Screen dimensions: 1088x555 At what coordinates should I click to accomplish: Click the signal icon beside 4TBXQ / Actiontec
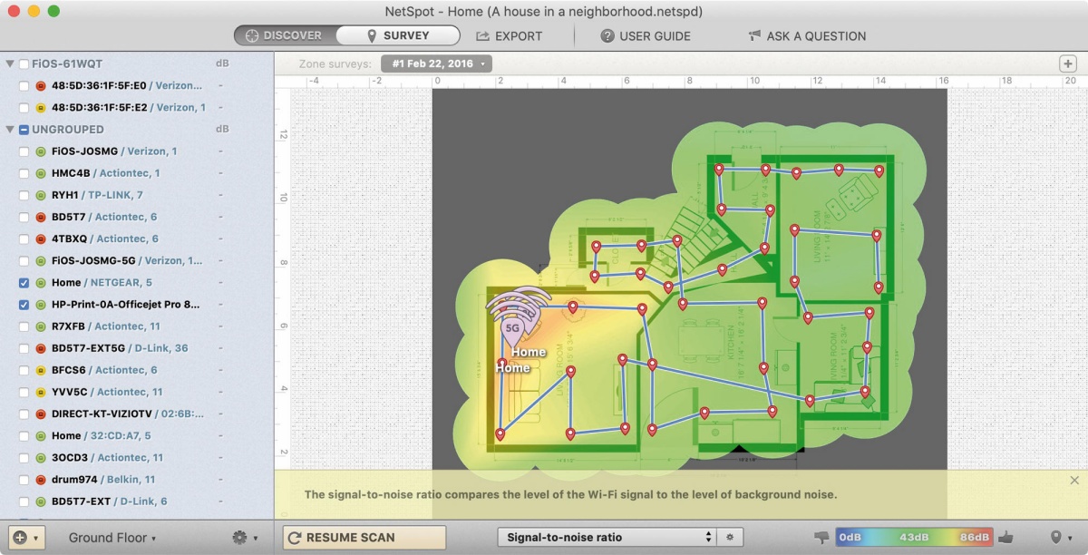[x=41, y=239]
